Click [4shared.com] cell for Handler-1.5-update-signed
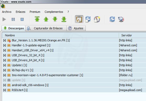The height and width of the screenshot is (101, 146). pyautogui.click(x=128, y=45)
